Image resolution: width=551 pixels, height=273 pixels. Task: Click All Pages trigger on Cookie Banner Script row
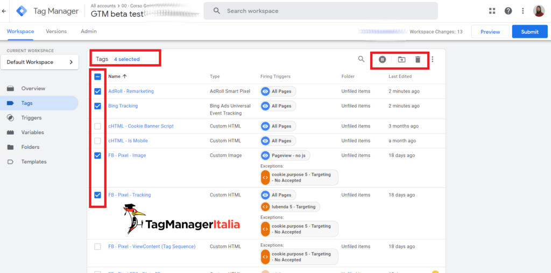(278, 126)
